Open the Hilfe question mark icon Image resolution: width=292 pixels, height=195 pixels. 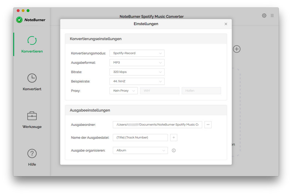pyautogui.click(x=32, y=154)
